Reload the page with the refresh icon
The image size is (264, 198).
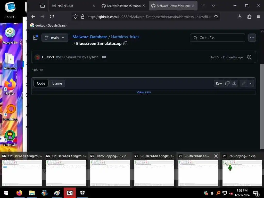[x=52, y=16]
